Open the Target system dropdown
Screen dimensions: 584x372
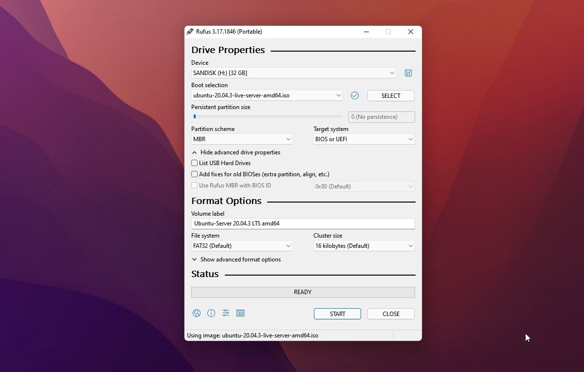364,139
